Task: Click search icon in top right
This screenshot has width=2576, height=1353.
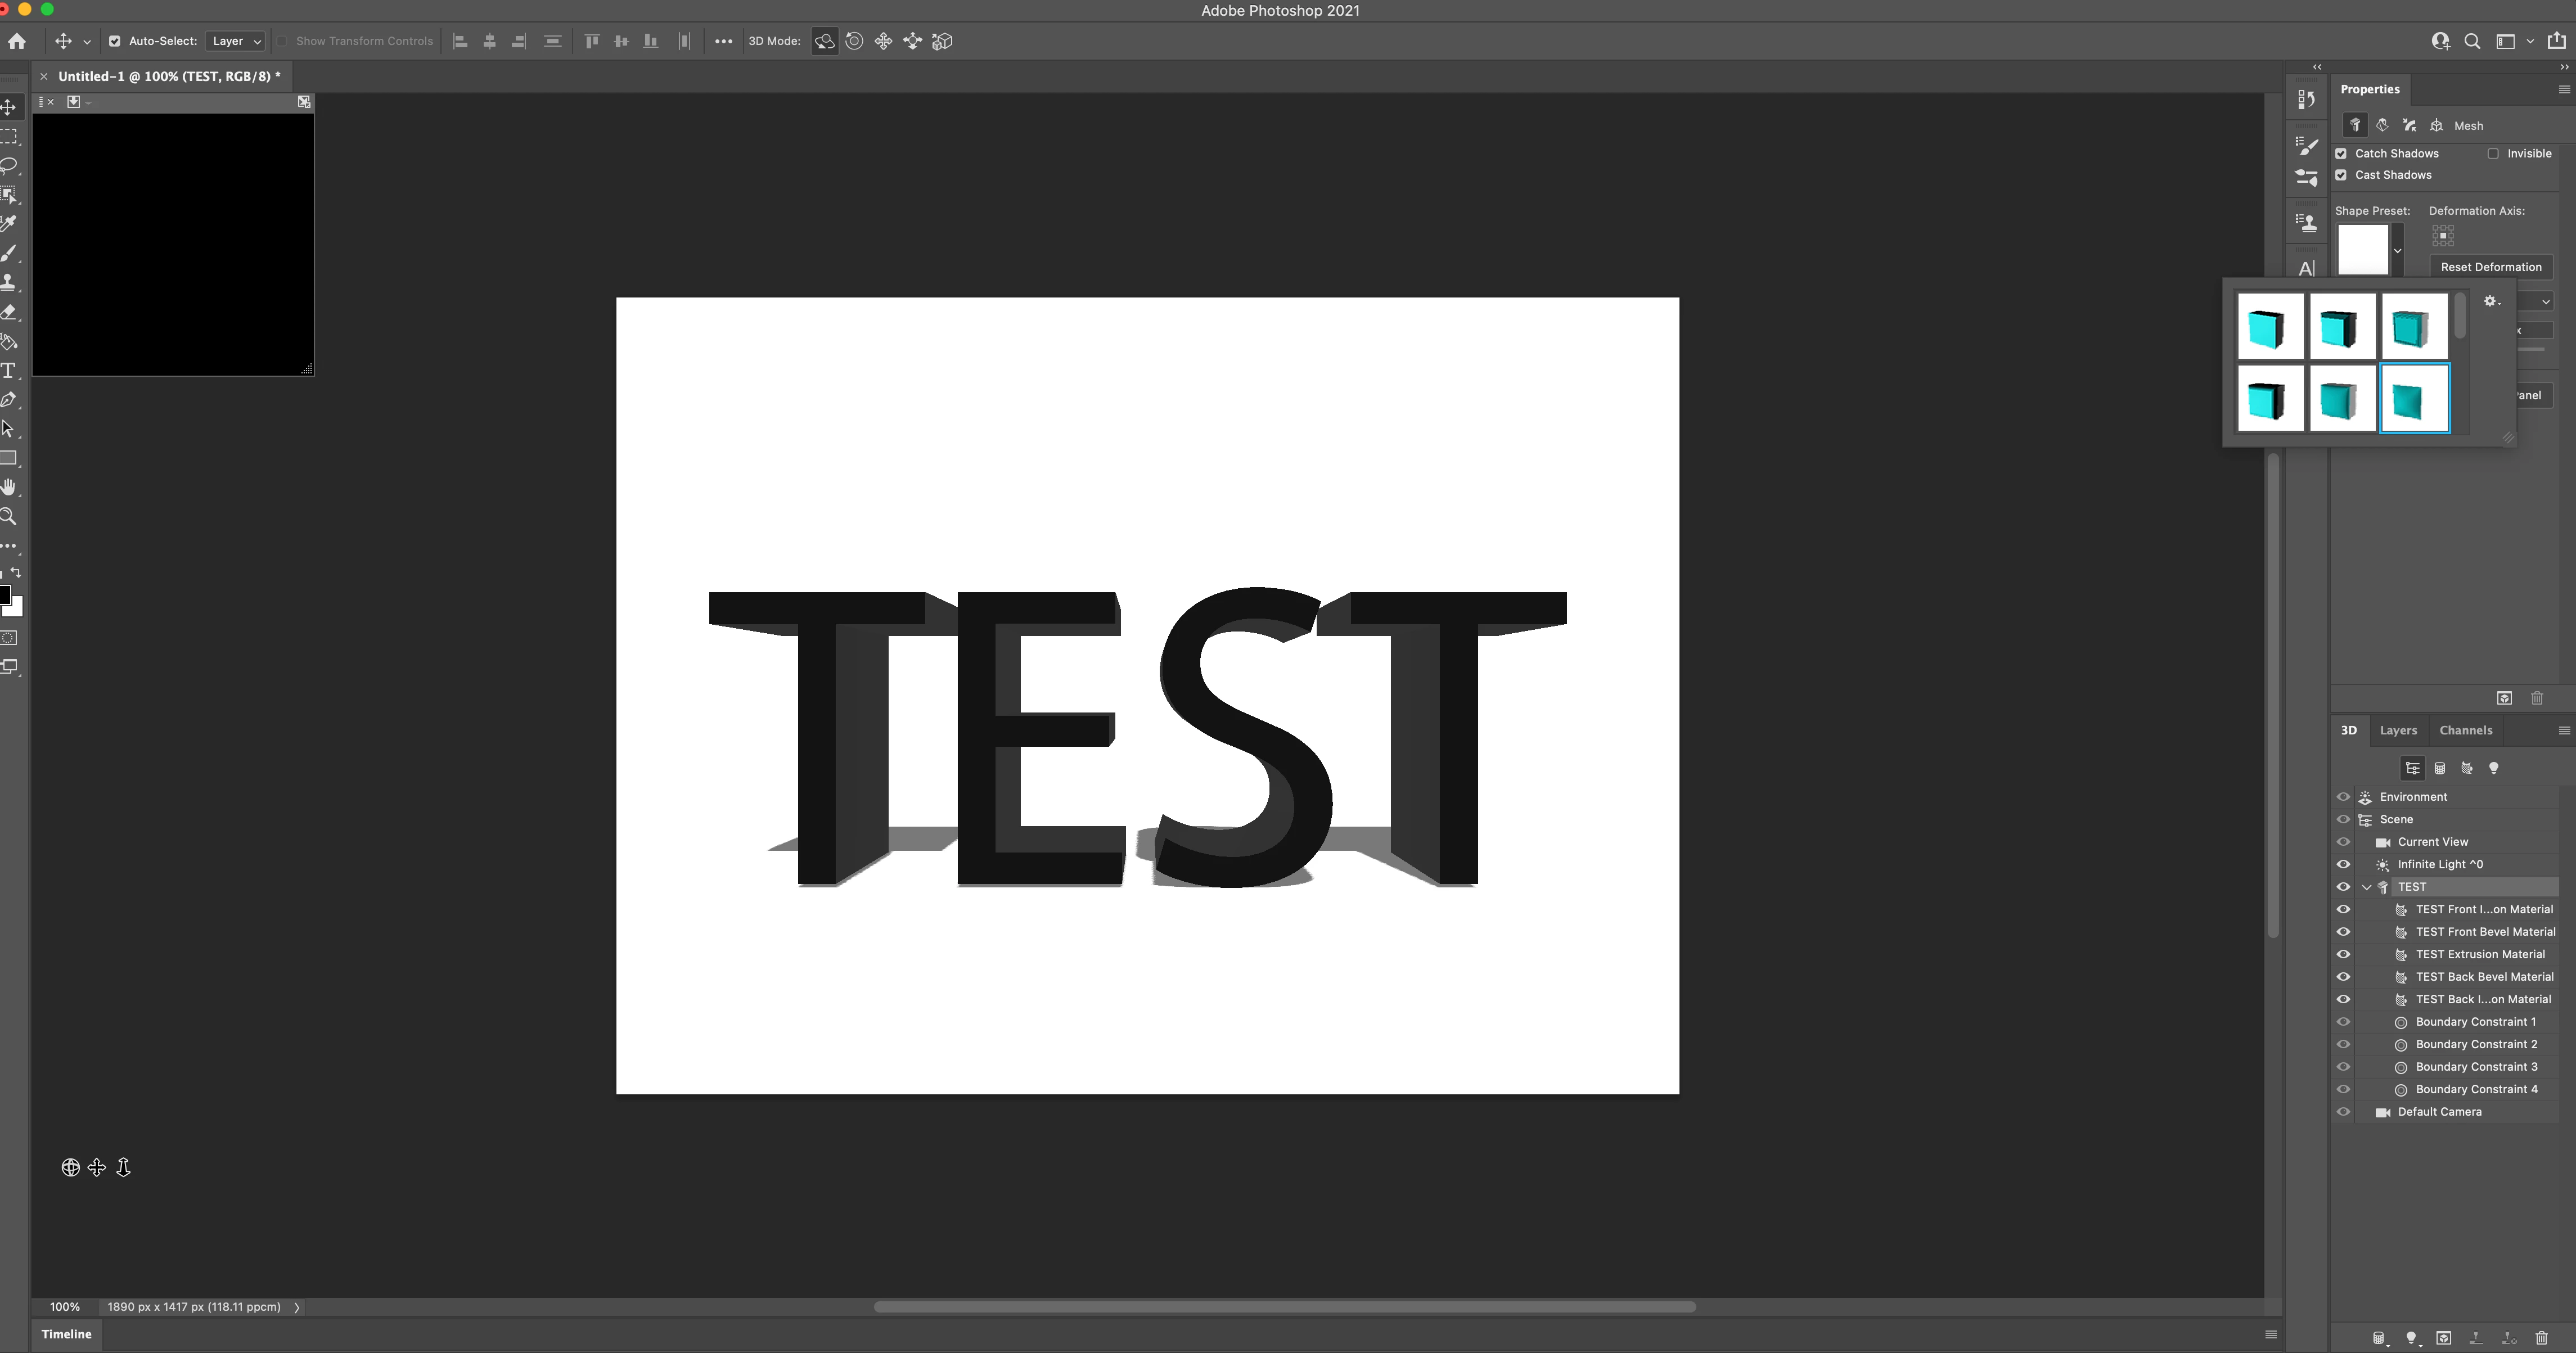Action: click(2472, 41)
